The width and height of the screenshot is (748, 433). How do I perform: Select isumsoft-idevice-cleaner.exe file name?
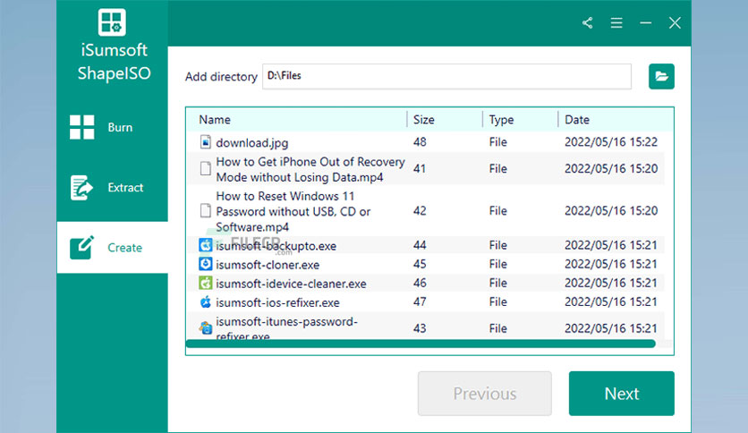291,284
